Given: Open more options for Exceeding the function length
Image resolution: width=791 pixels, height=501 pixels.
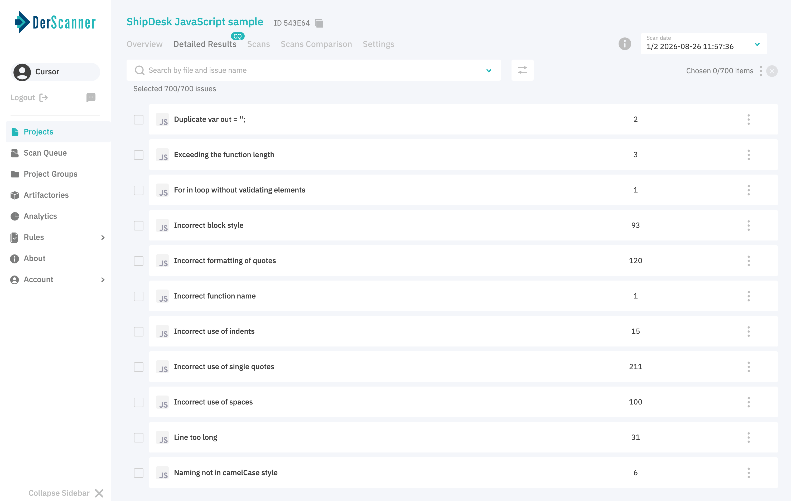Looking at the screenshot, I should point(748,155).
